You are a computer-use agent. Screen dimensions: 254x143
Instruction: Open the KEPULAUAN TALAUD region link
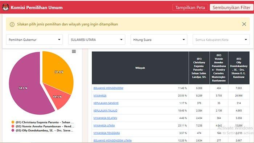[105, 111]
